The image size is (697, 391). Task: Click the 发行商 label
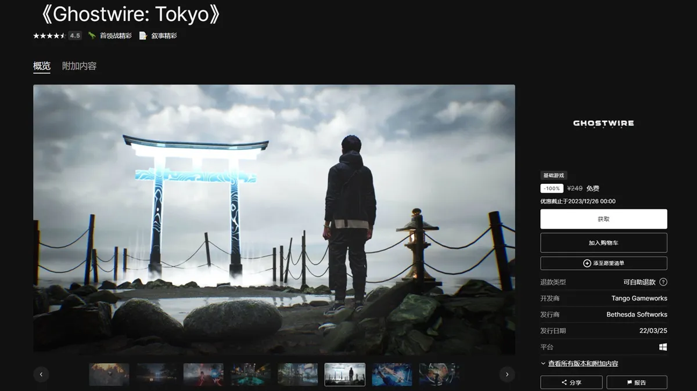pyautogui.click(x=550, y=314)
